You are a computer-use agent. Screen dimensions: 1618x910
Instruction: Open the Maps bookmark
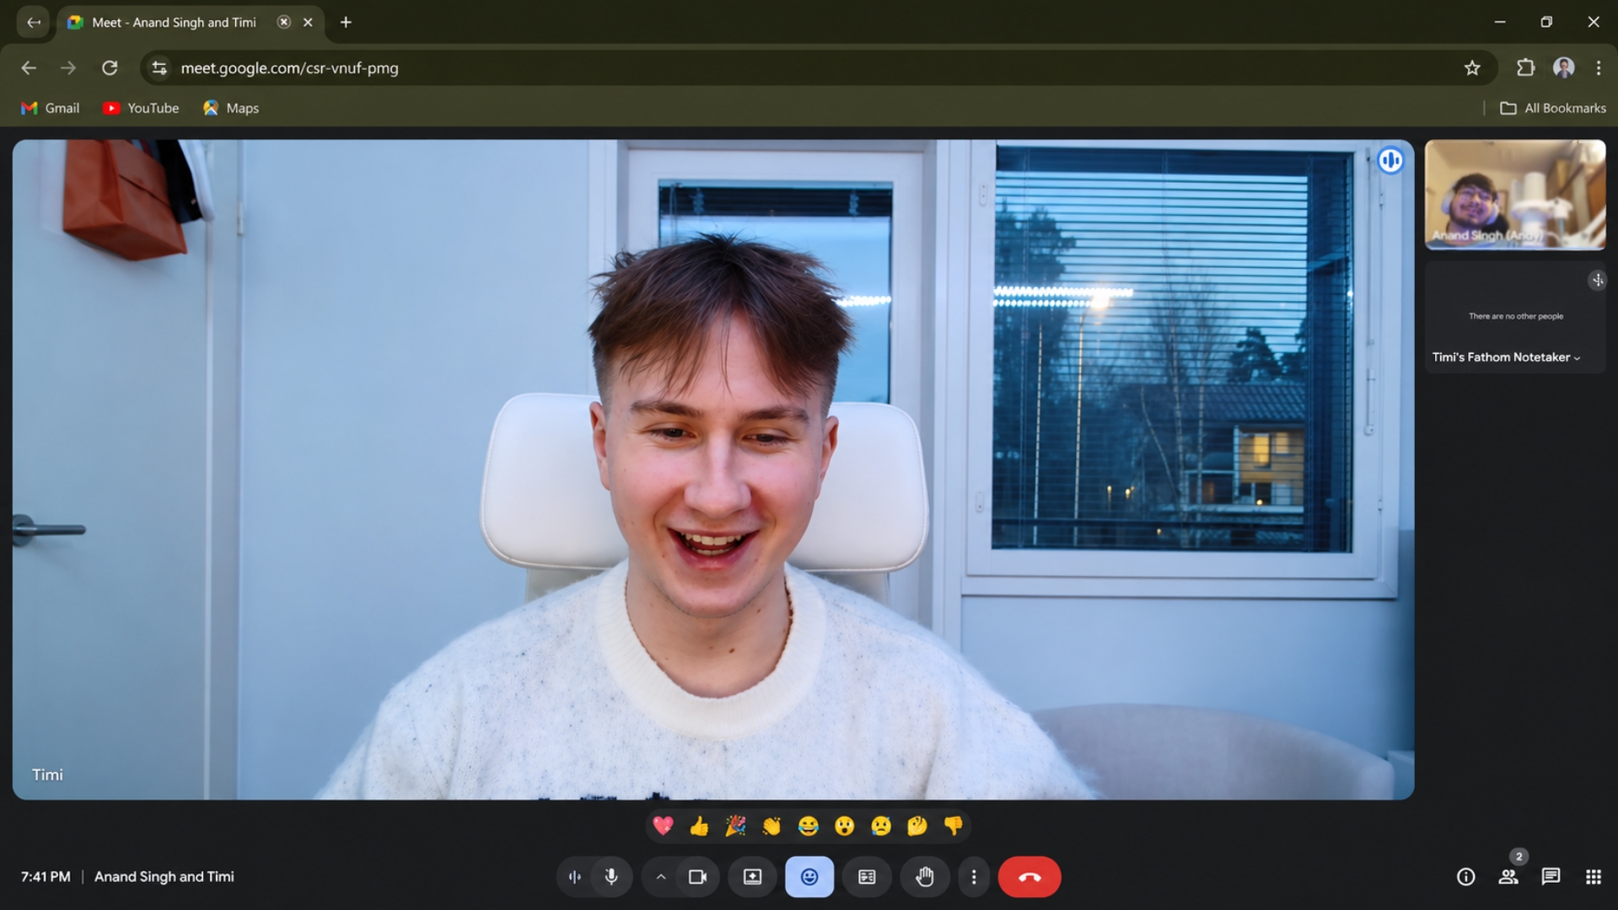click(x=231, y=108)
